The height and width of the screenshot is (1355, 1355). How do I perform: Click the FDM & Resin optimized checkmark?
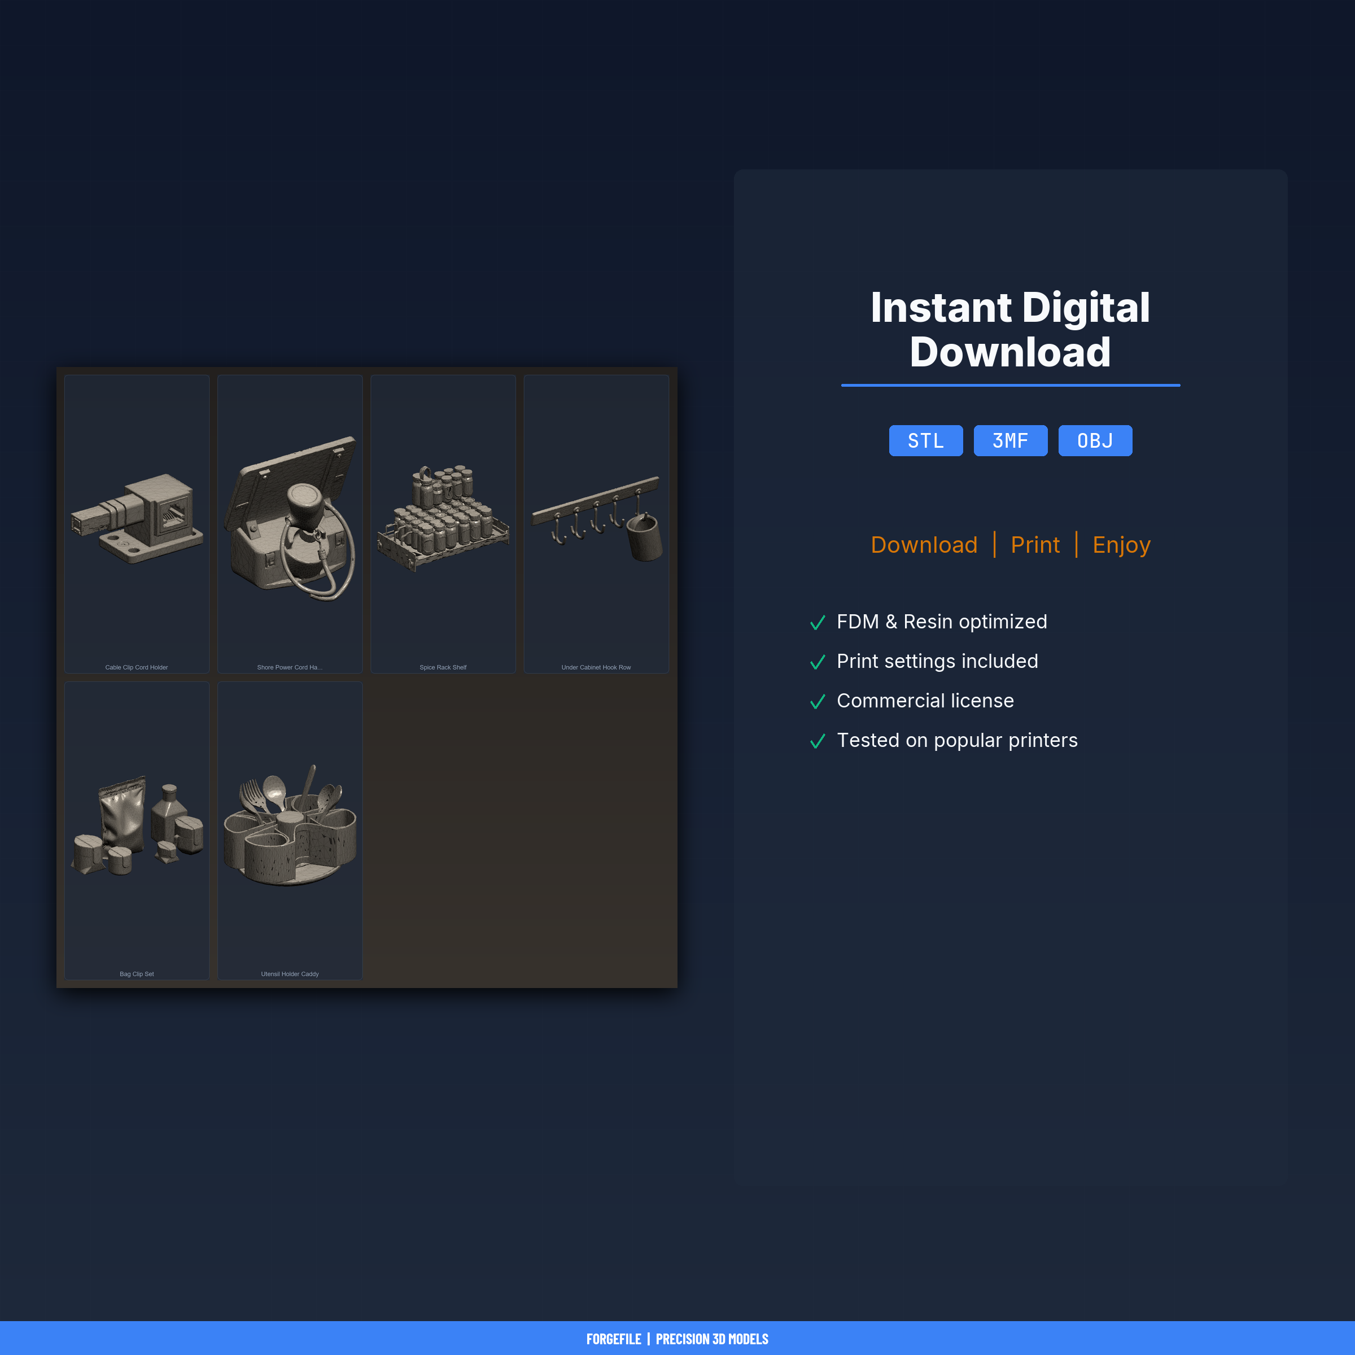coord(817,623)
